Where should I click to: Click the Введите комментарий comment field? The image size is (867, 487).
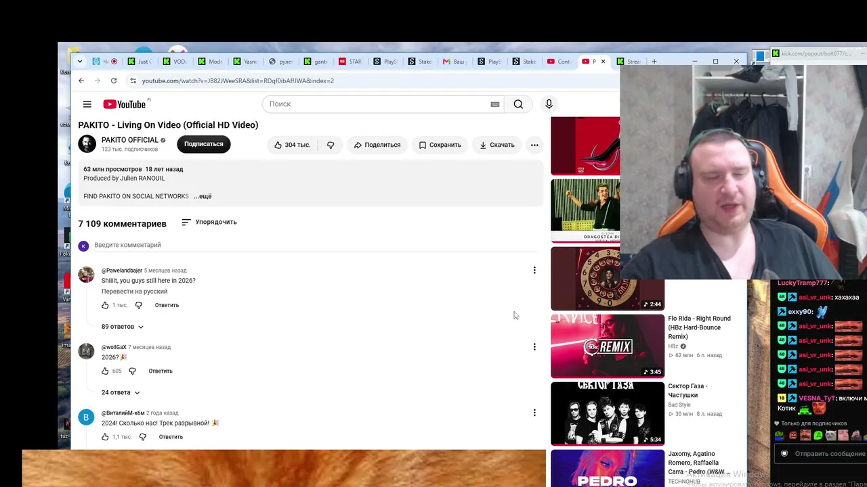(x=315, y=245)
